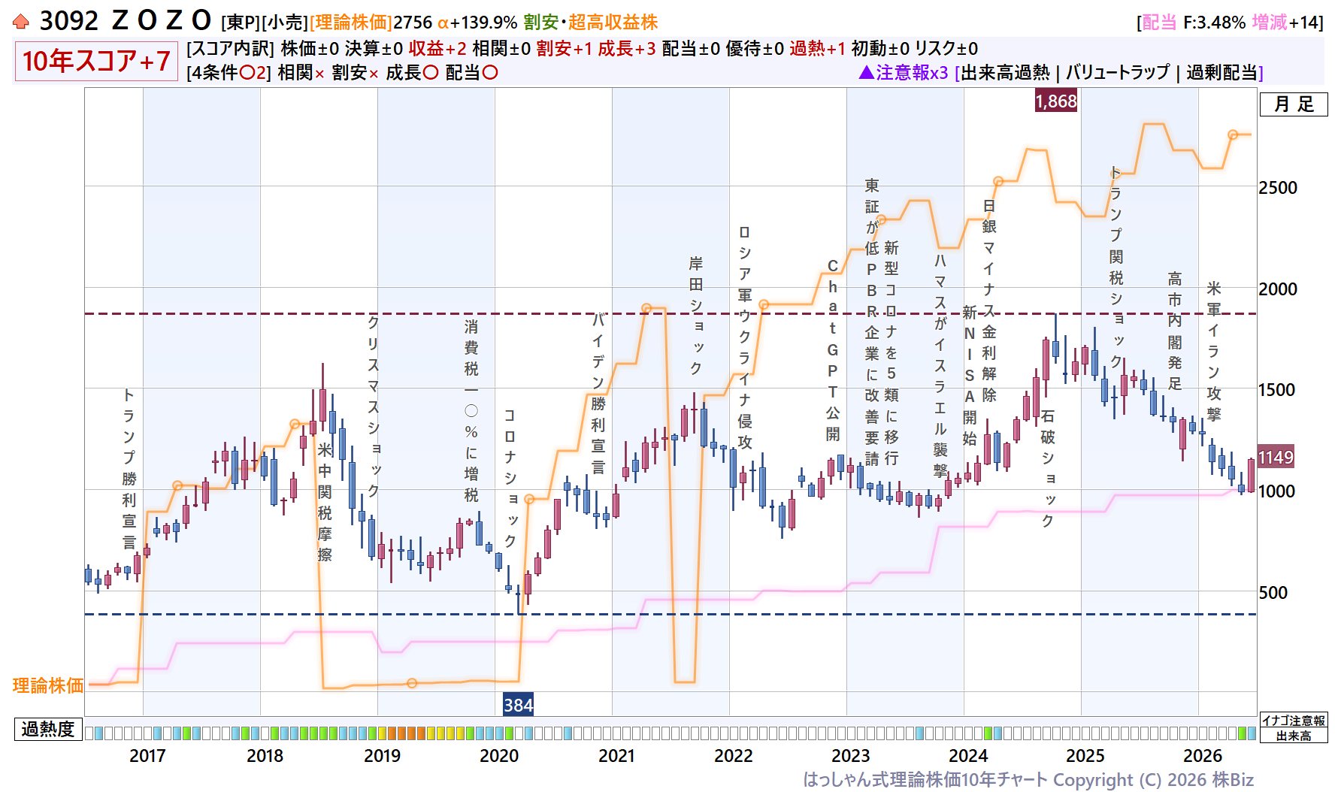Click the 優待±0 score item
The image size is (1338, 792).
pyautogui.click(x=755, y=49)
